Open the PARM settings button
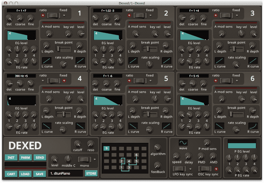The width and height of the screenshot is (264, 183). [25, 158]
